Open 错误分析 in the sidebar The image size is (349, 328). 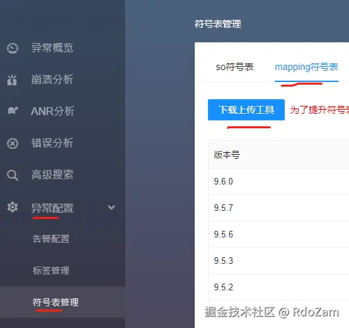pos(52,143)
